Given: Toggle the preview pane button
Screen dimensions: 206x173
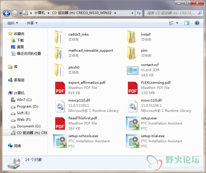Looking at the screenshot, I should coord(187,23).
